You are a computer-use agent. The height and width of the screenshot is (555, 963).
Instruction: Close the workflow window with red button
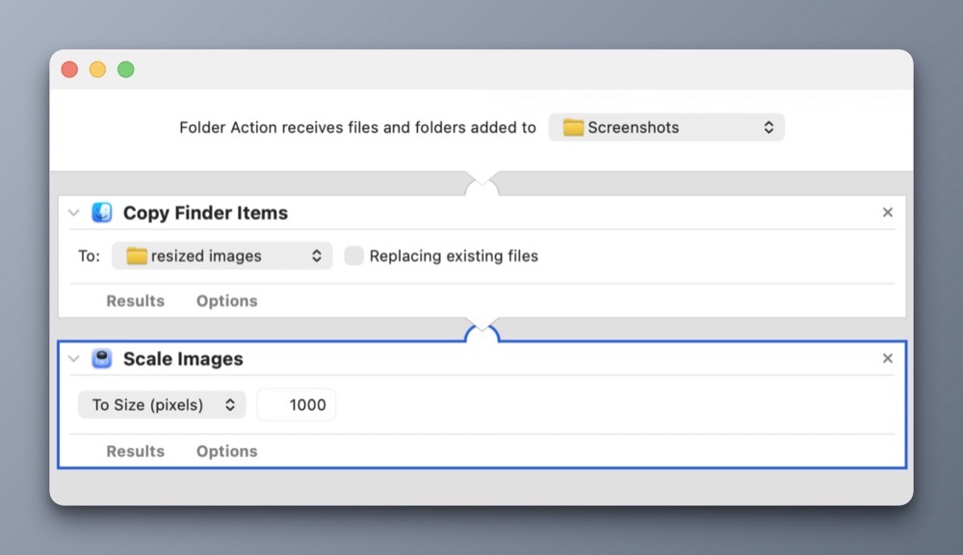point(69,69)
